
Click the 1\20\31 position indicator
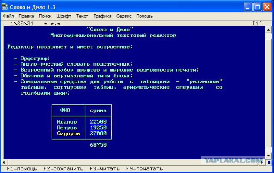[22, 23]
